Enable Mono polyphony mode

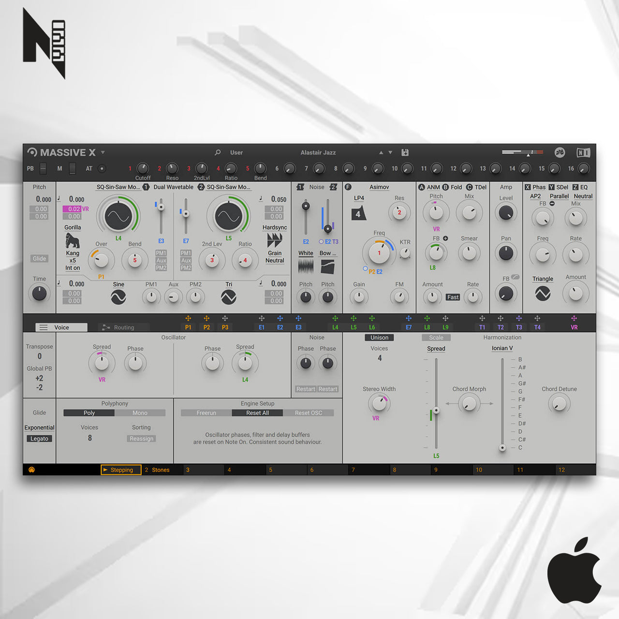[x=140, y=413]
